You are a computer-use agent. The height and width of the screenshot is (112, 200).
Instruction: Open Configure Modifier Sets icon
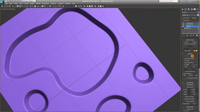197,35
